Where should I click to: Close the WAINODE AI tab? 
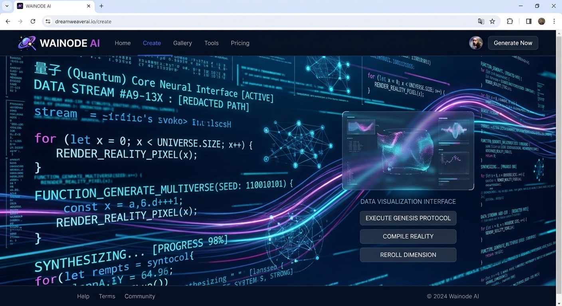pyautogui.click(x=89, y=6)
